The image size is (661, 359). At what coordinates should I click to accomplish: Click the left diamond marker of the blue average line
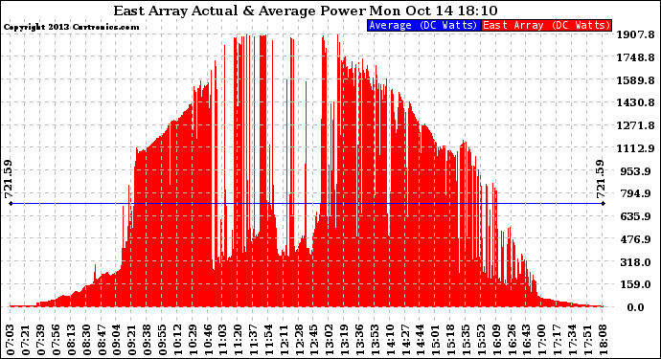point(11,204)
